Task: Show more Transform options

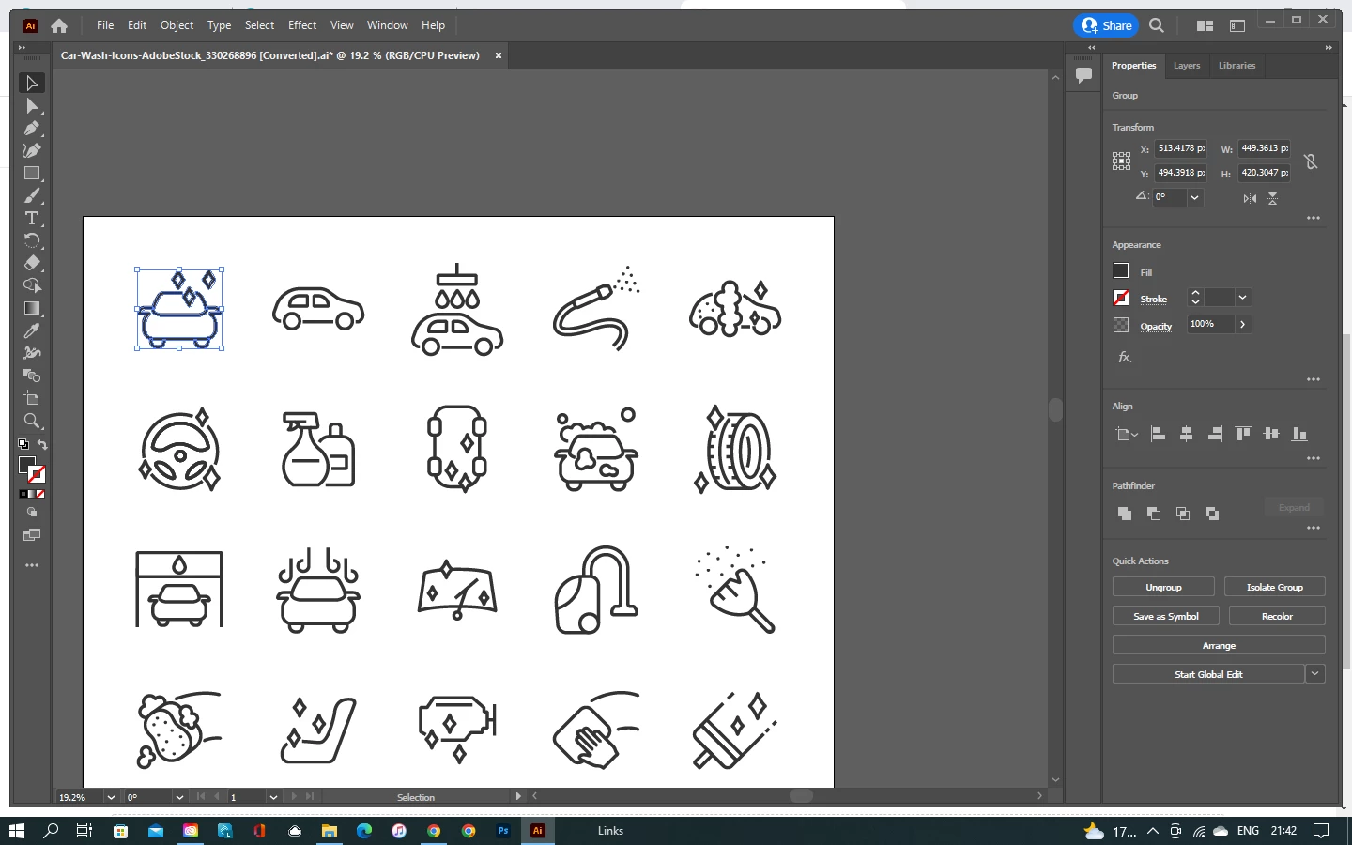Action: 1314,218
